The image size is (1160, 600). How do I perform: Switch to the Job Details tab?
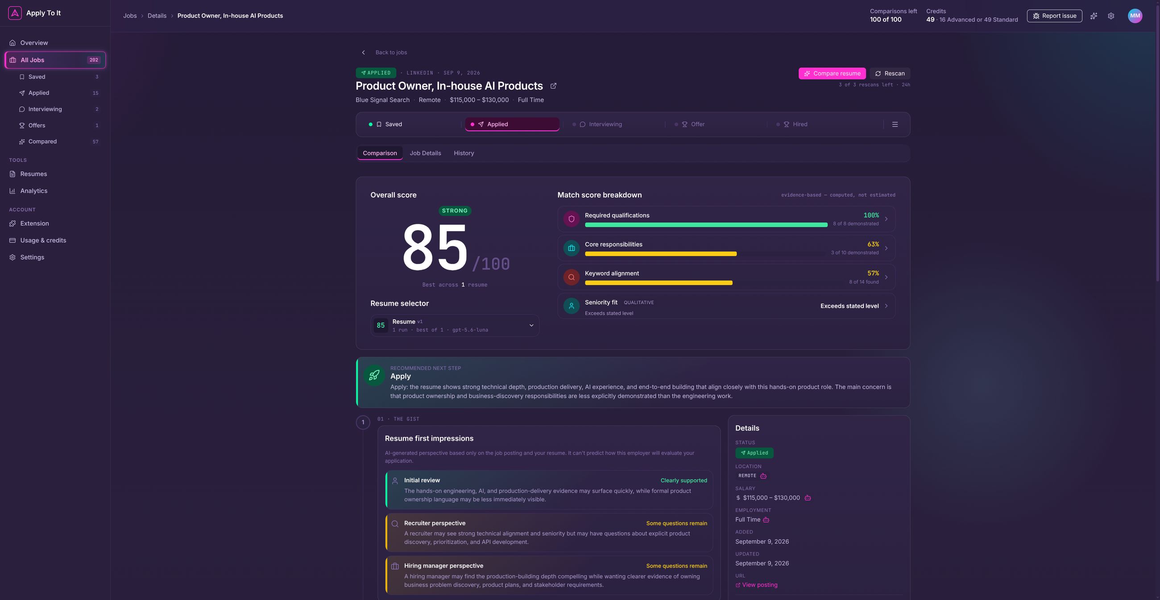(x=425, y=153)
